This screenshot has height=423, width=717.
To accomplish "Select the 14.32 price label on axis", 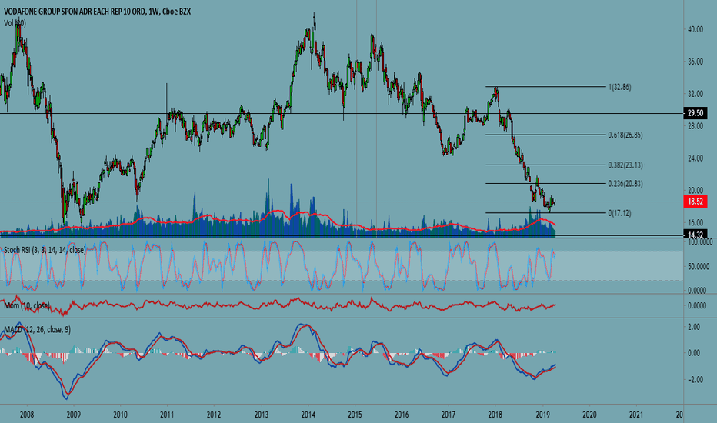I will tap(695, 235).
